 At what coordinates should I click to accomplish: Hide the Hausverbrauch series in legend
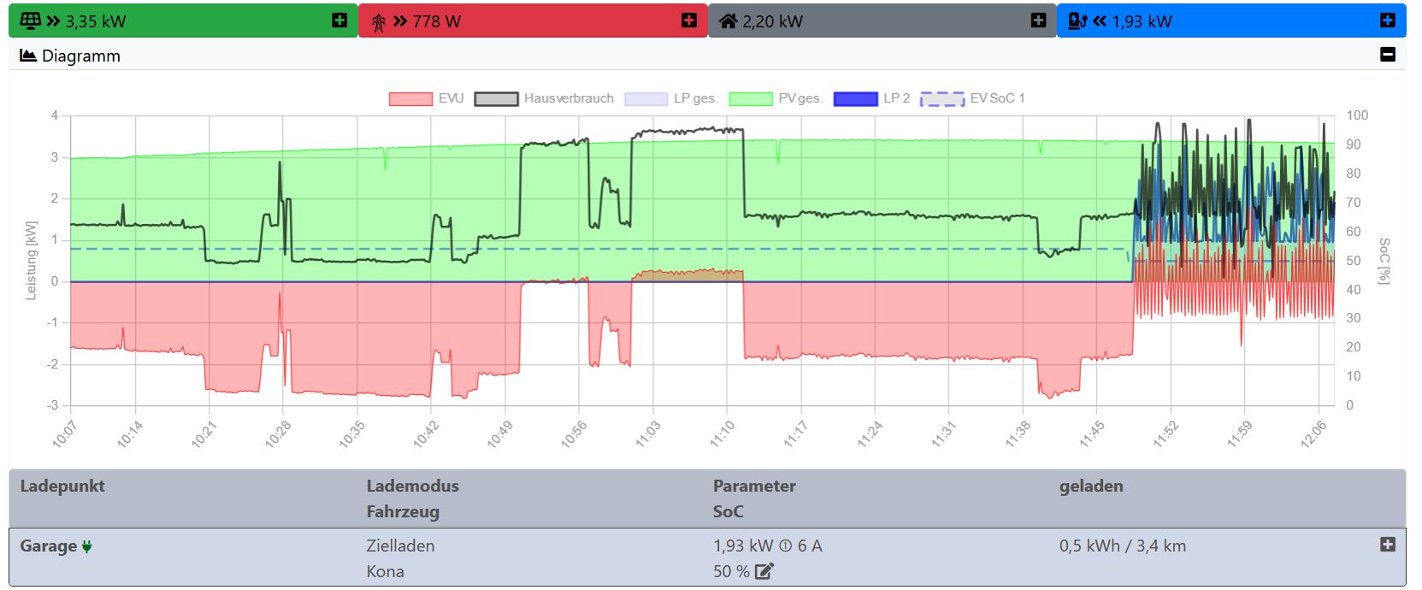(x=544, y=98)
